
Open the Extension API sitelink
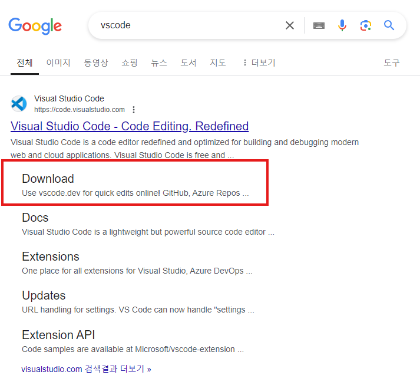(58, 335)
